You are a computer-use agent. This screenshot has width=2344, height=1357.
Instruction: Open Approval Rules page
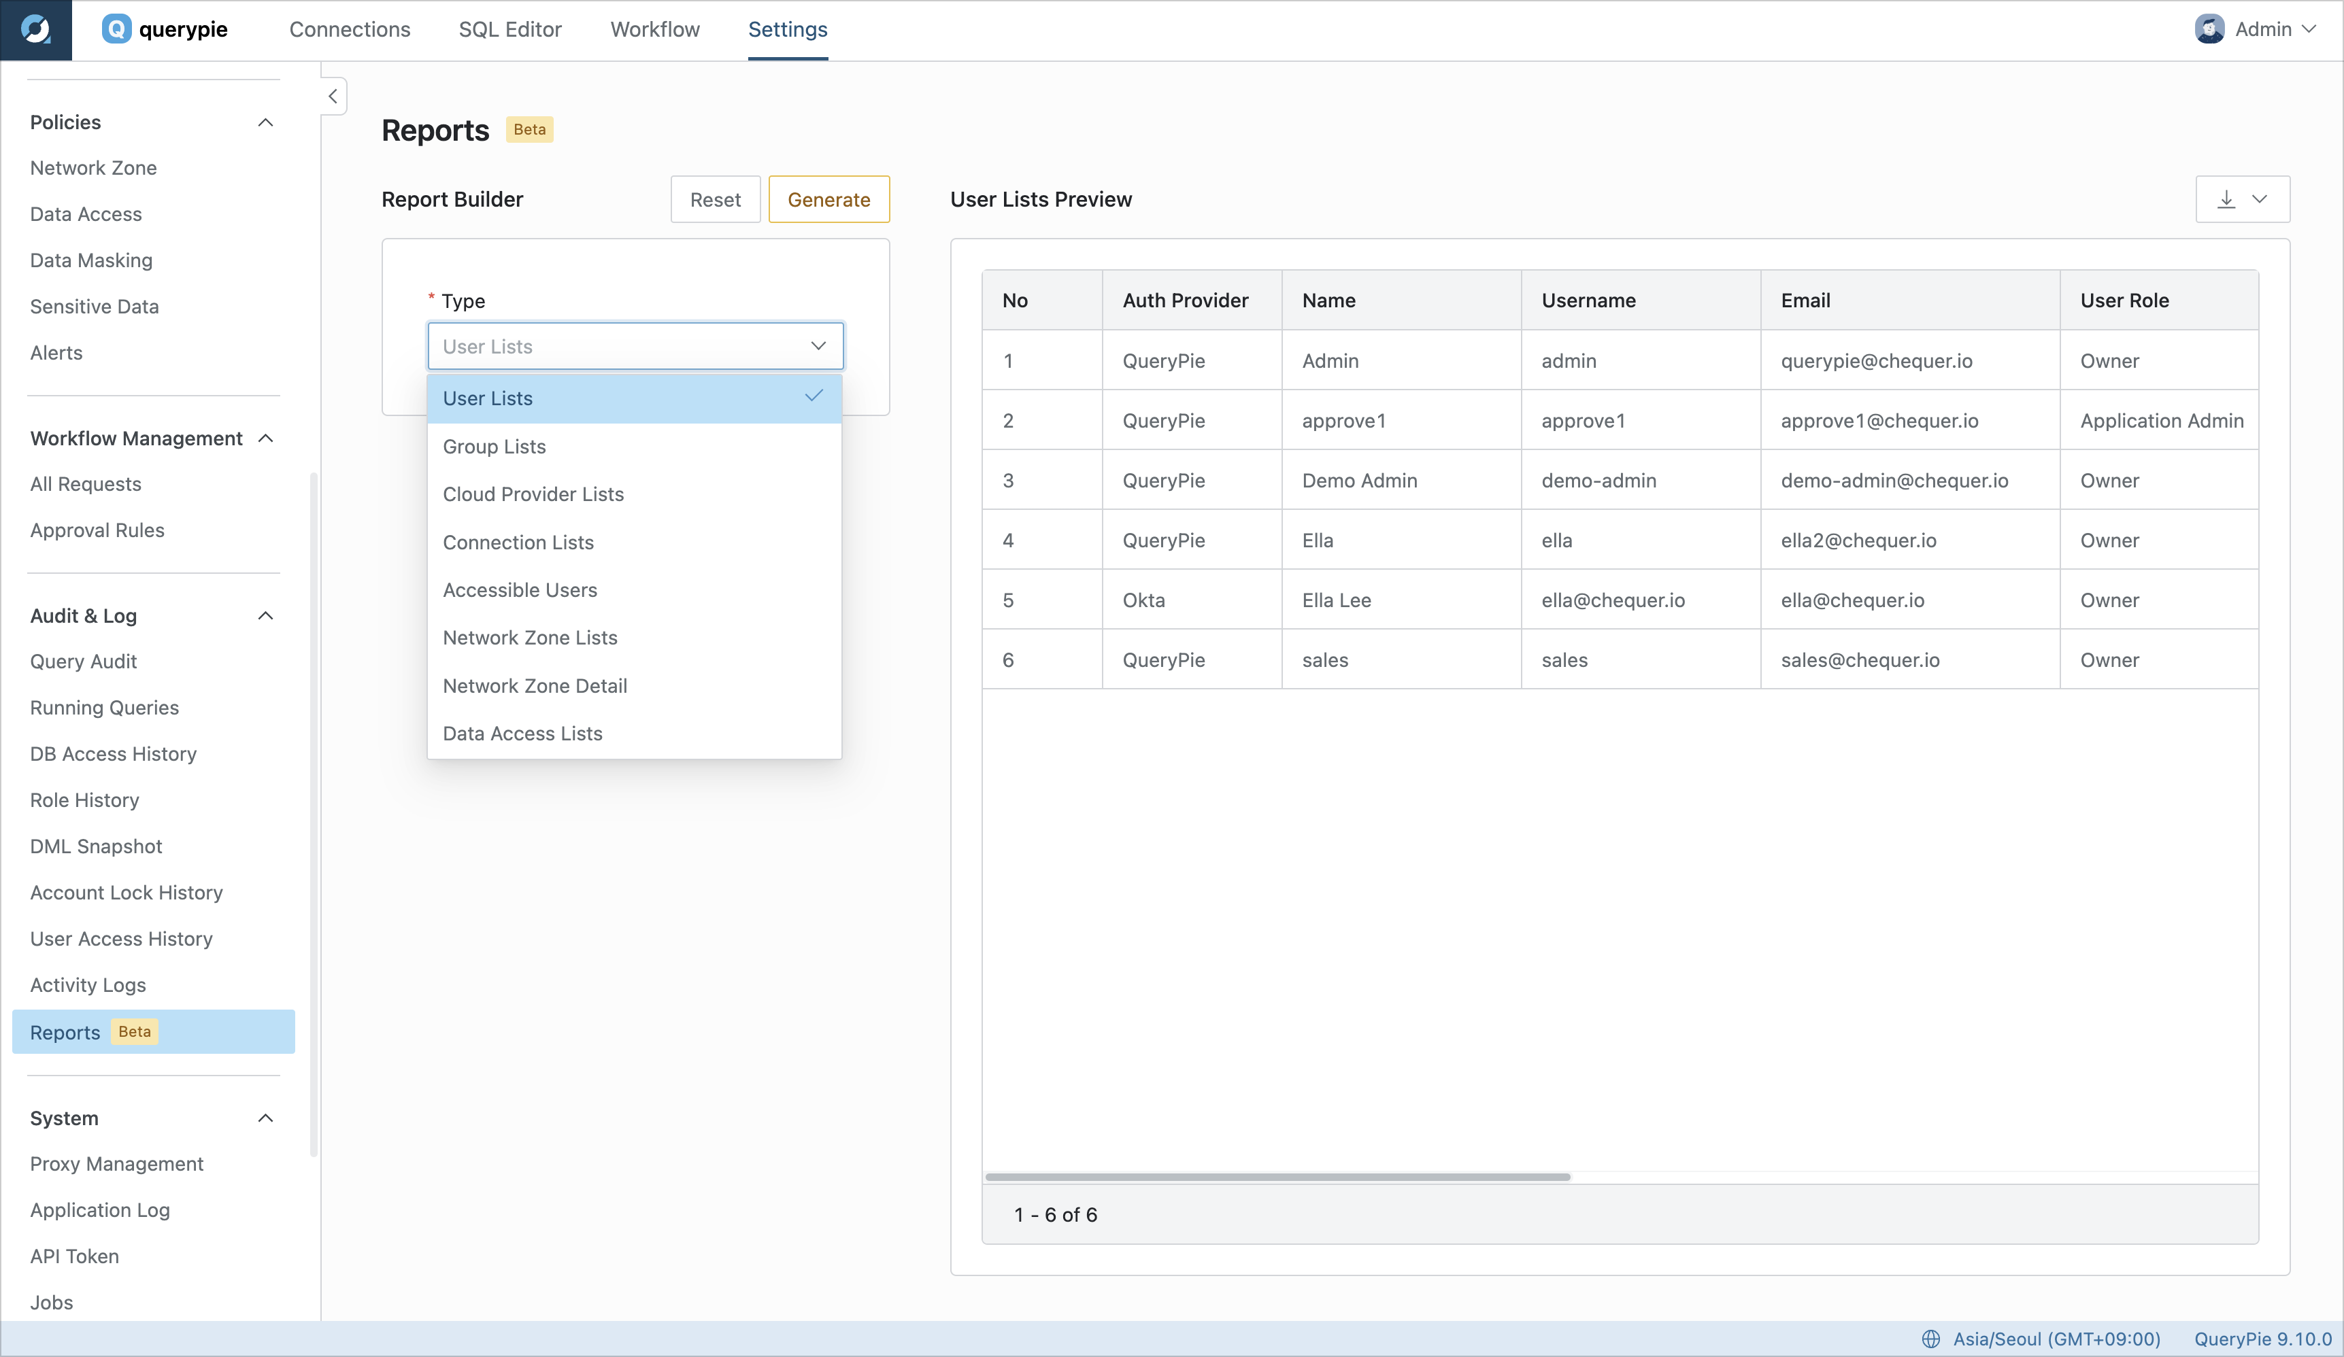[x=97, y=530]
